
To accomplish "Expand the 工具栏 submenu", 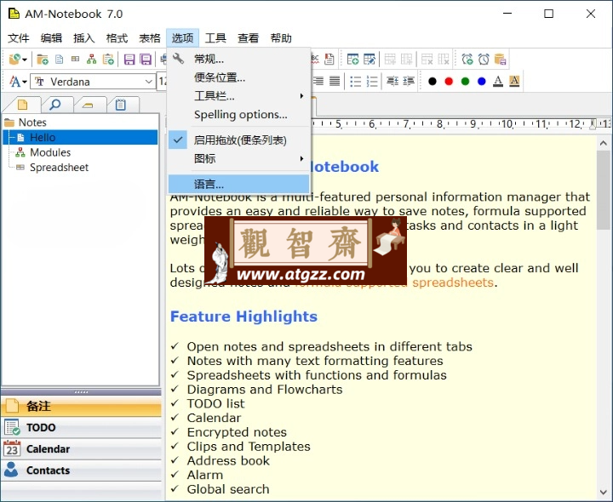I will coord(239,95).
